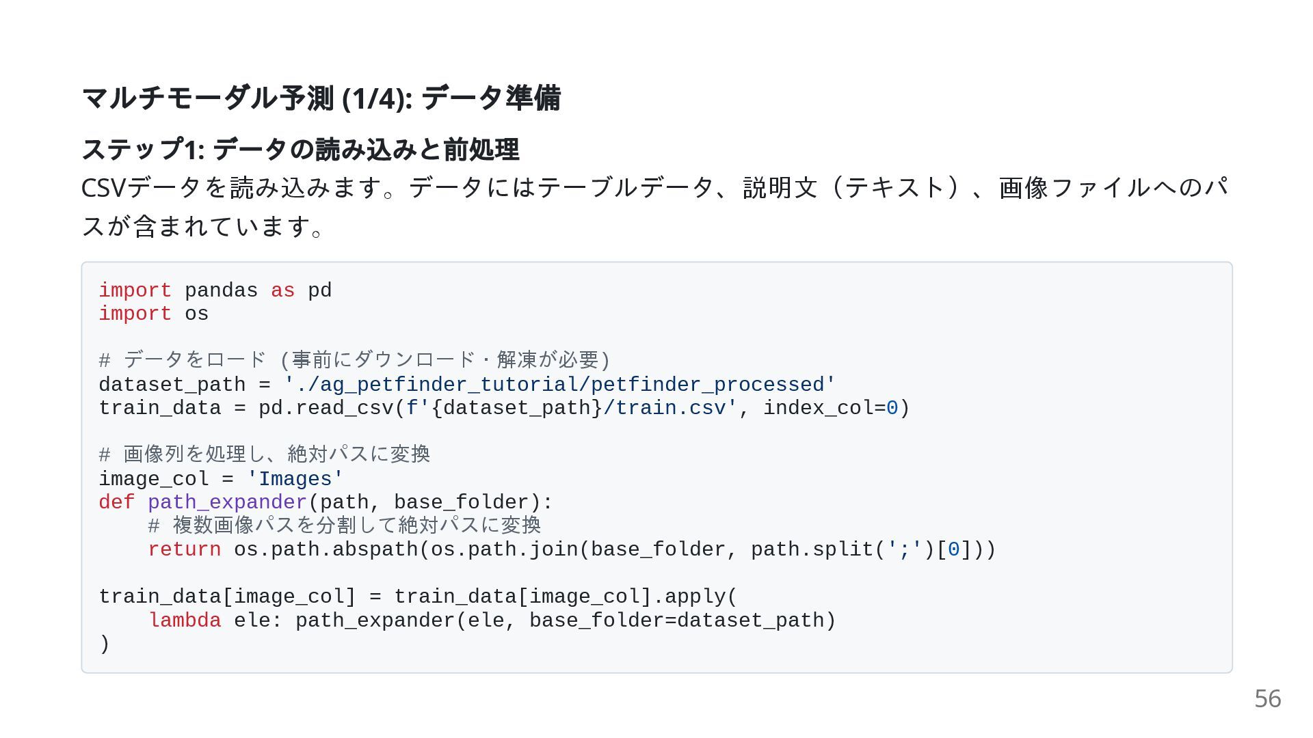Click the 複数画像パスを分割 comment inside function
Screen dimensions: 1313x738
[345, 525]
